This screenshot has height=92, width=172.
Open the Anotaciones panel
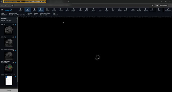[168, 10]
